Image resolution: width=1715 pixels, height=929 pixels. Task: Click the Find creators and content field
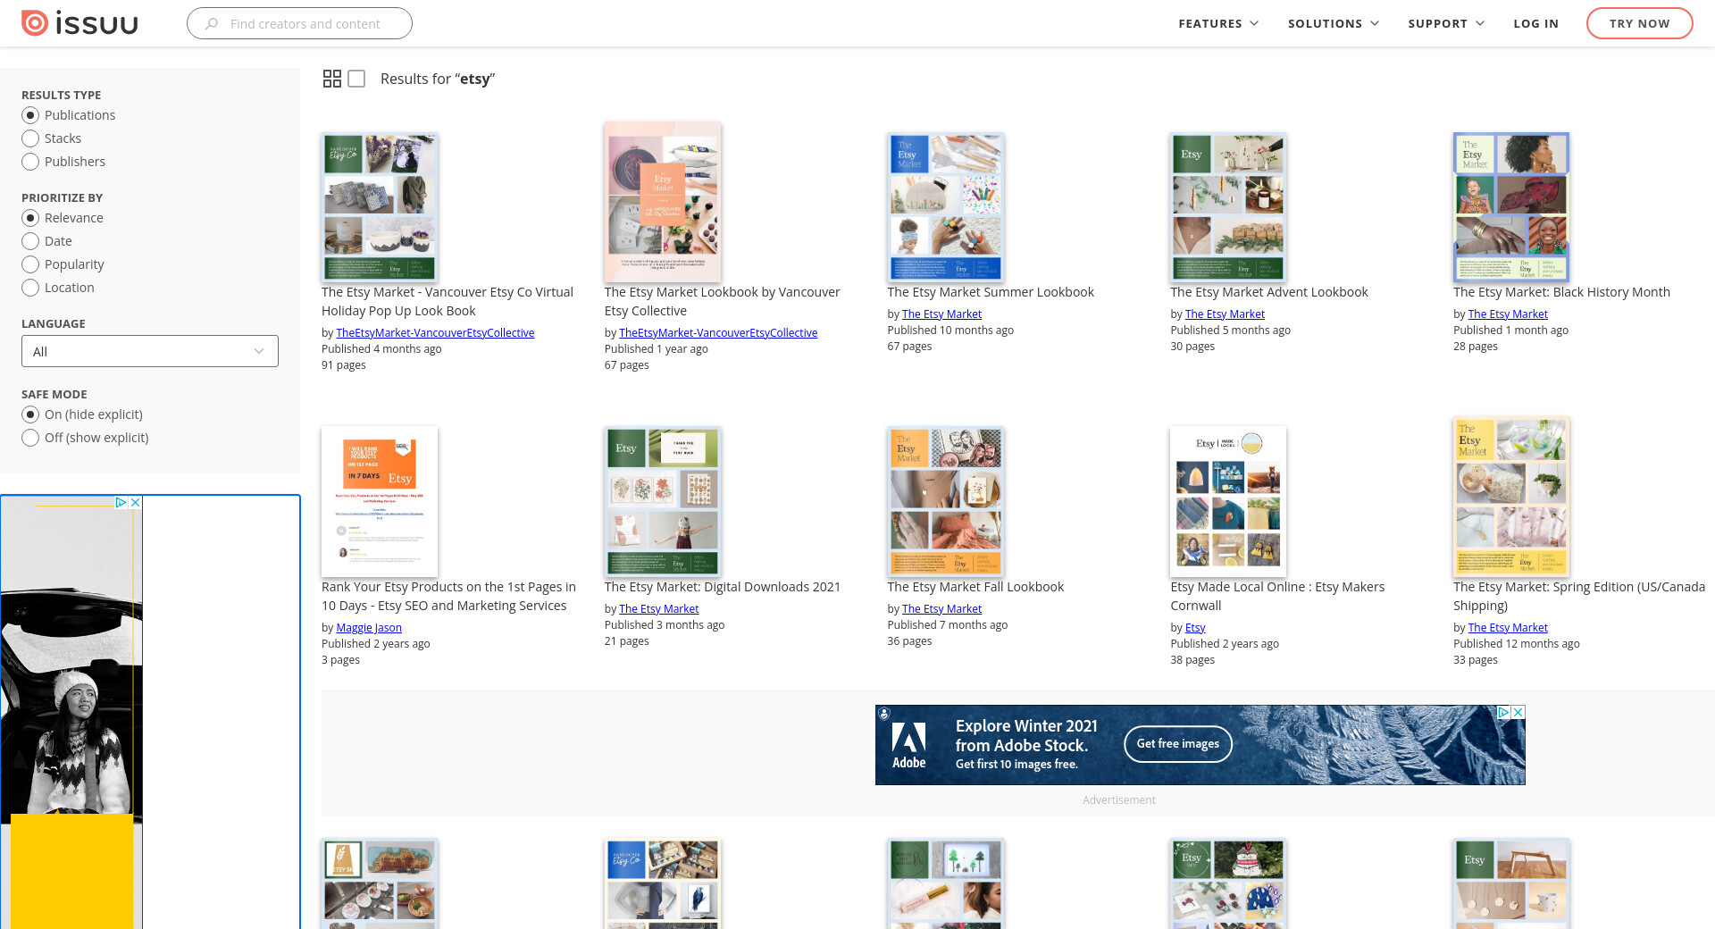click(305, 24)
